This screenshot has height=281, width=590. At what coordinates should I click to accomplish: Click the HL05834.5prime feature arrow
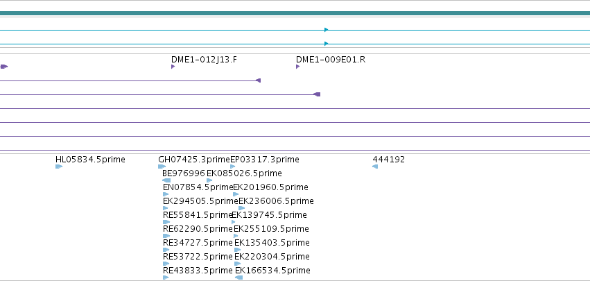pyautogui.click(x=59, y=167)
